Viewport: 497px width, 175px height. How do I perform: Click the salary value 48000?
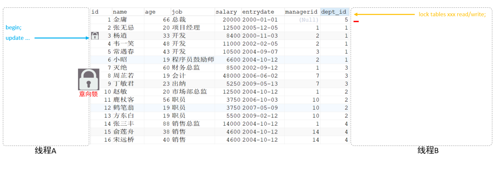(x=232, y=76)
